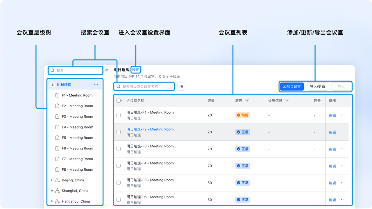
Task: Click the Beijing, China hierarchy icon
Action: (x=57, y=180)
